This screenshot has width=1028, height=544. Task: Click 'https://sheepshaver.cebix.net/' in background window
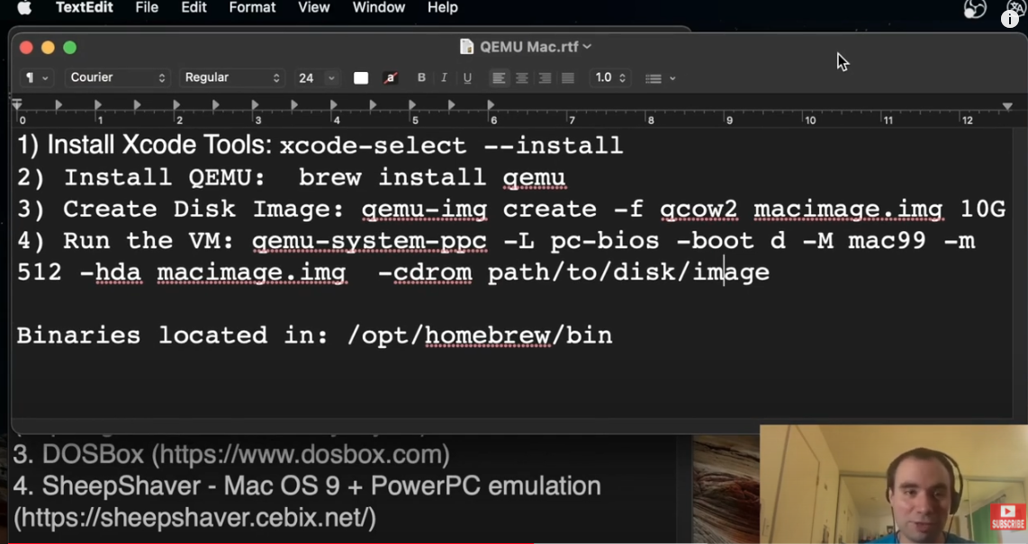pyautogui.click(x=194, y=518)
